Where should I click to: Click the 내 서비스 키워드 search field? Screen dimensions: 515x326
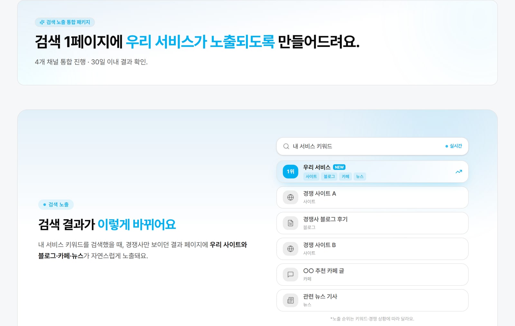point(372,146)
